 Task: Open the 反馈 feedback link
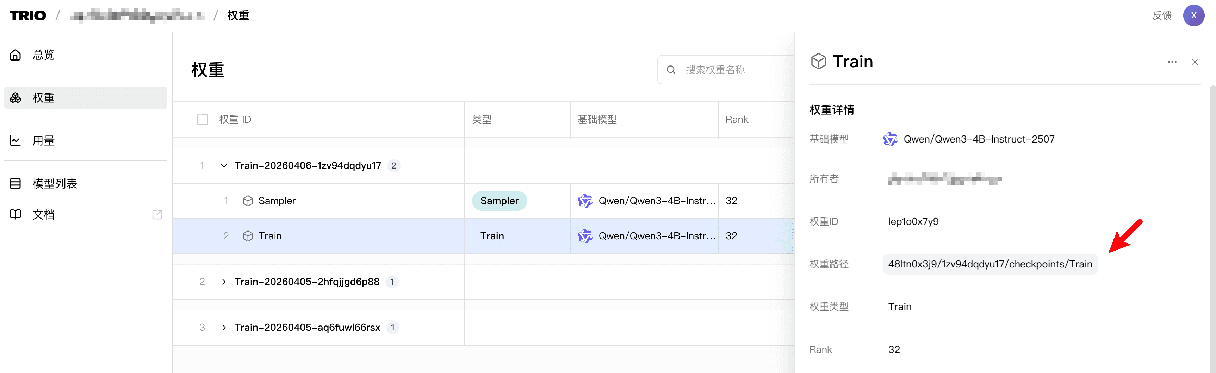click(1162, 15)
